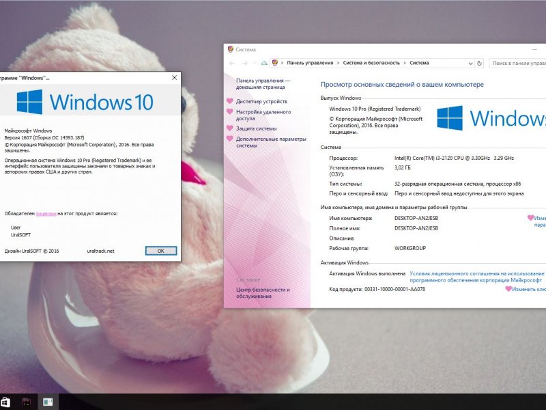Click the heading Просмотр основных сведений о вашем компьютере
The width and height of the screenshot is (546, 410).
pos(402,84)
